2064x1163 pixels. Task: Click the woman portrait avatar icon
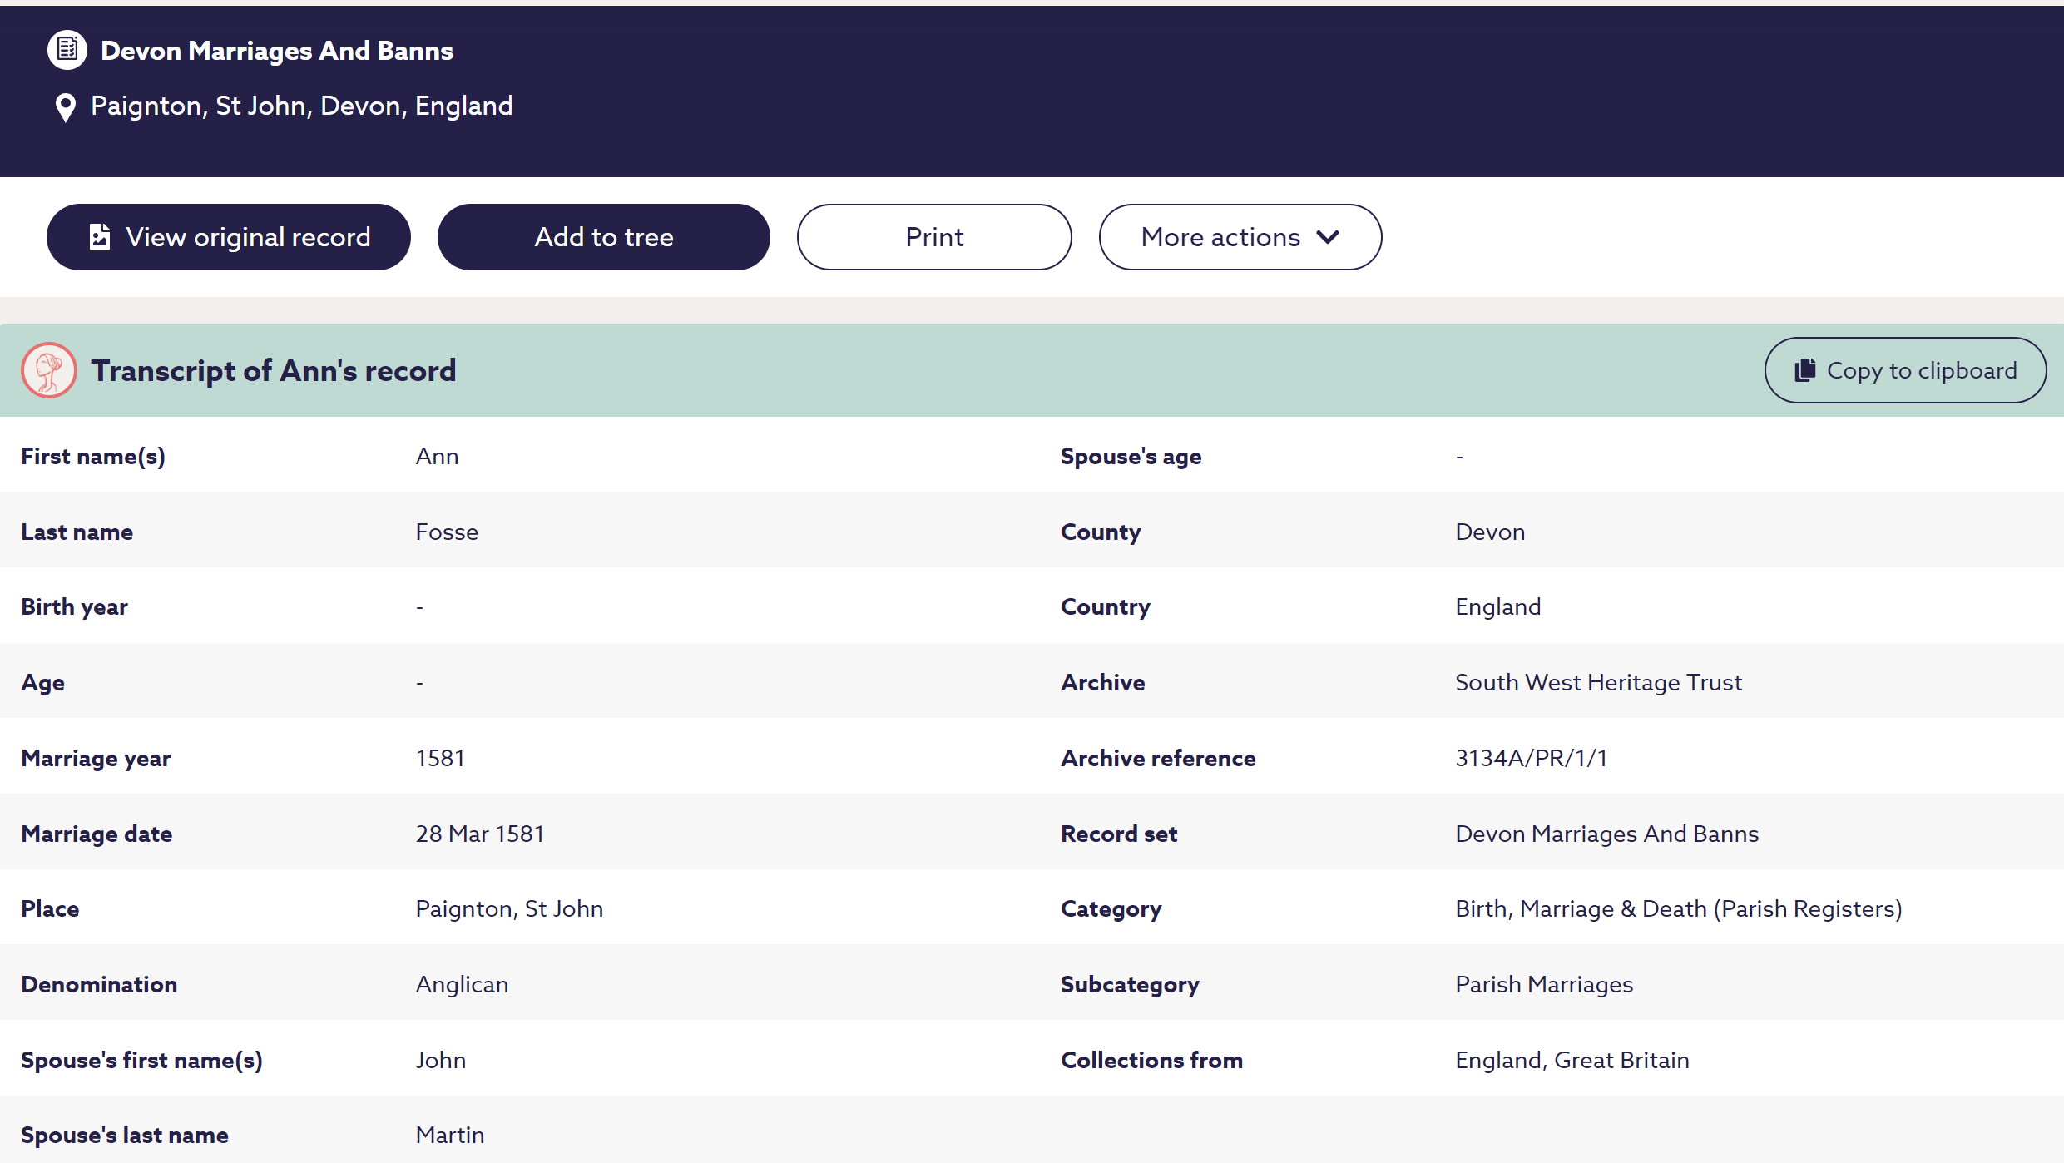[x=49, y=370]
